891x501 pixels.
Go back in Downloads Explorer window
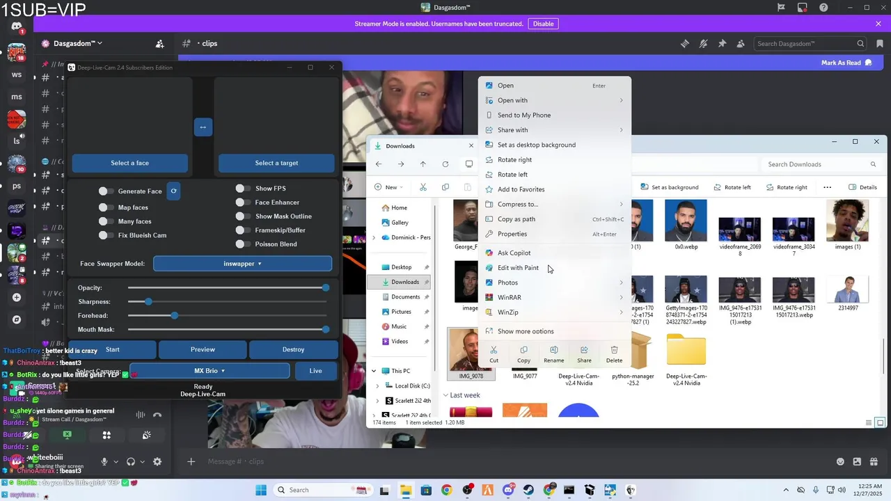pyautogui.click(x=378, y=164)
